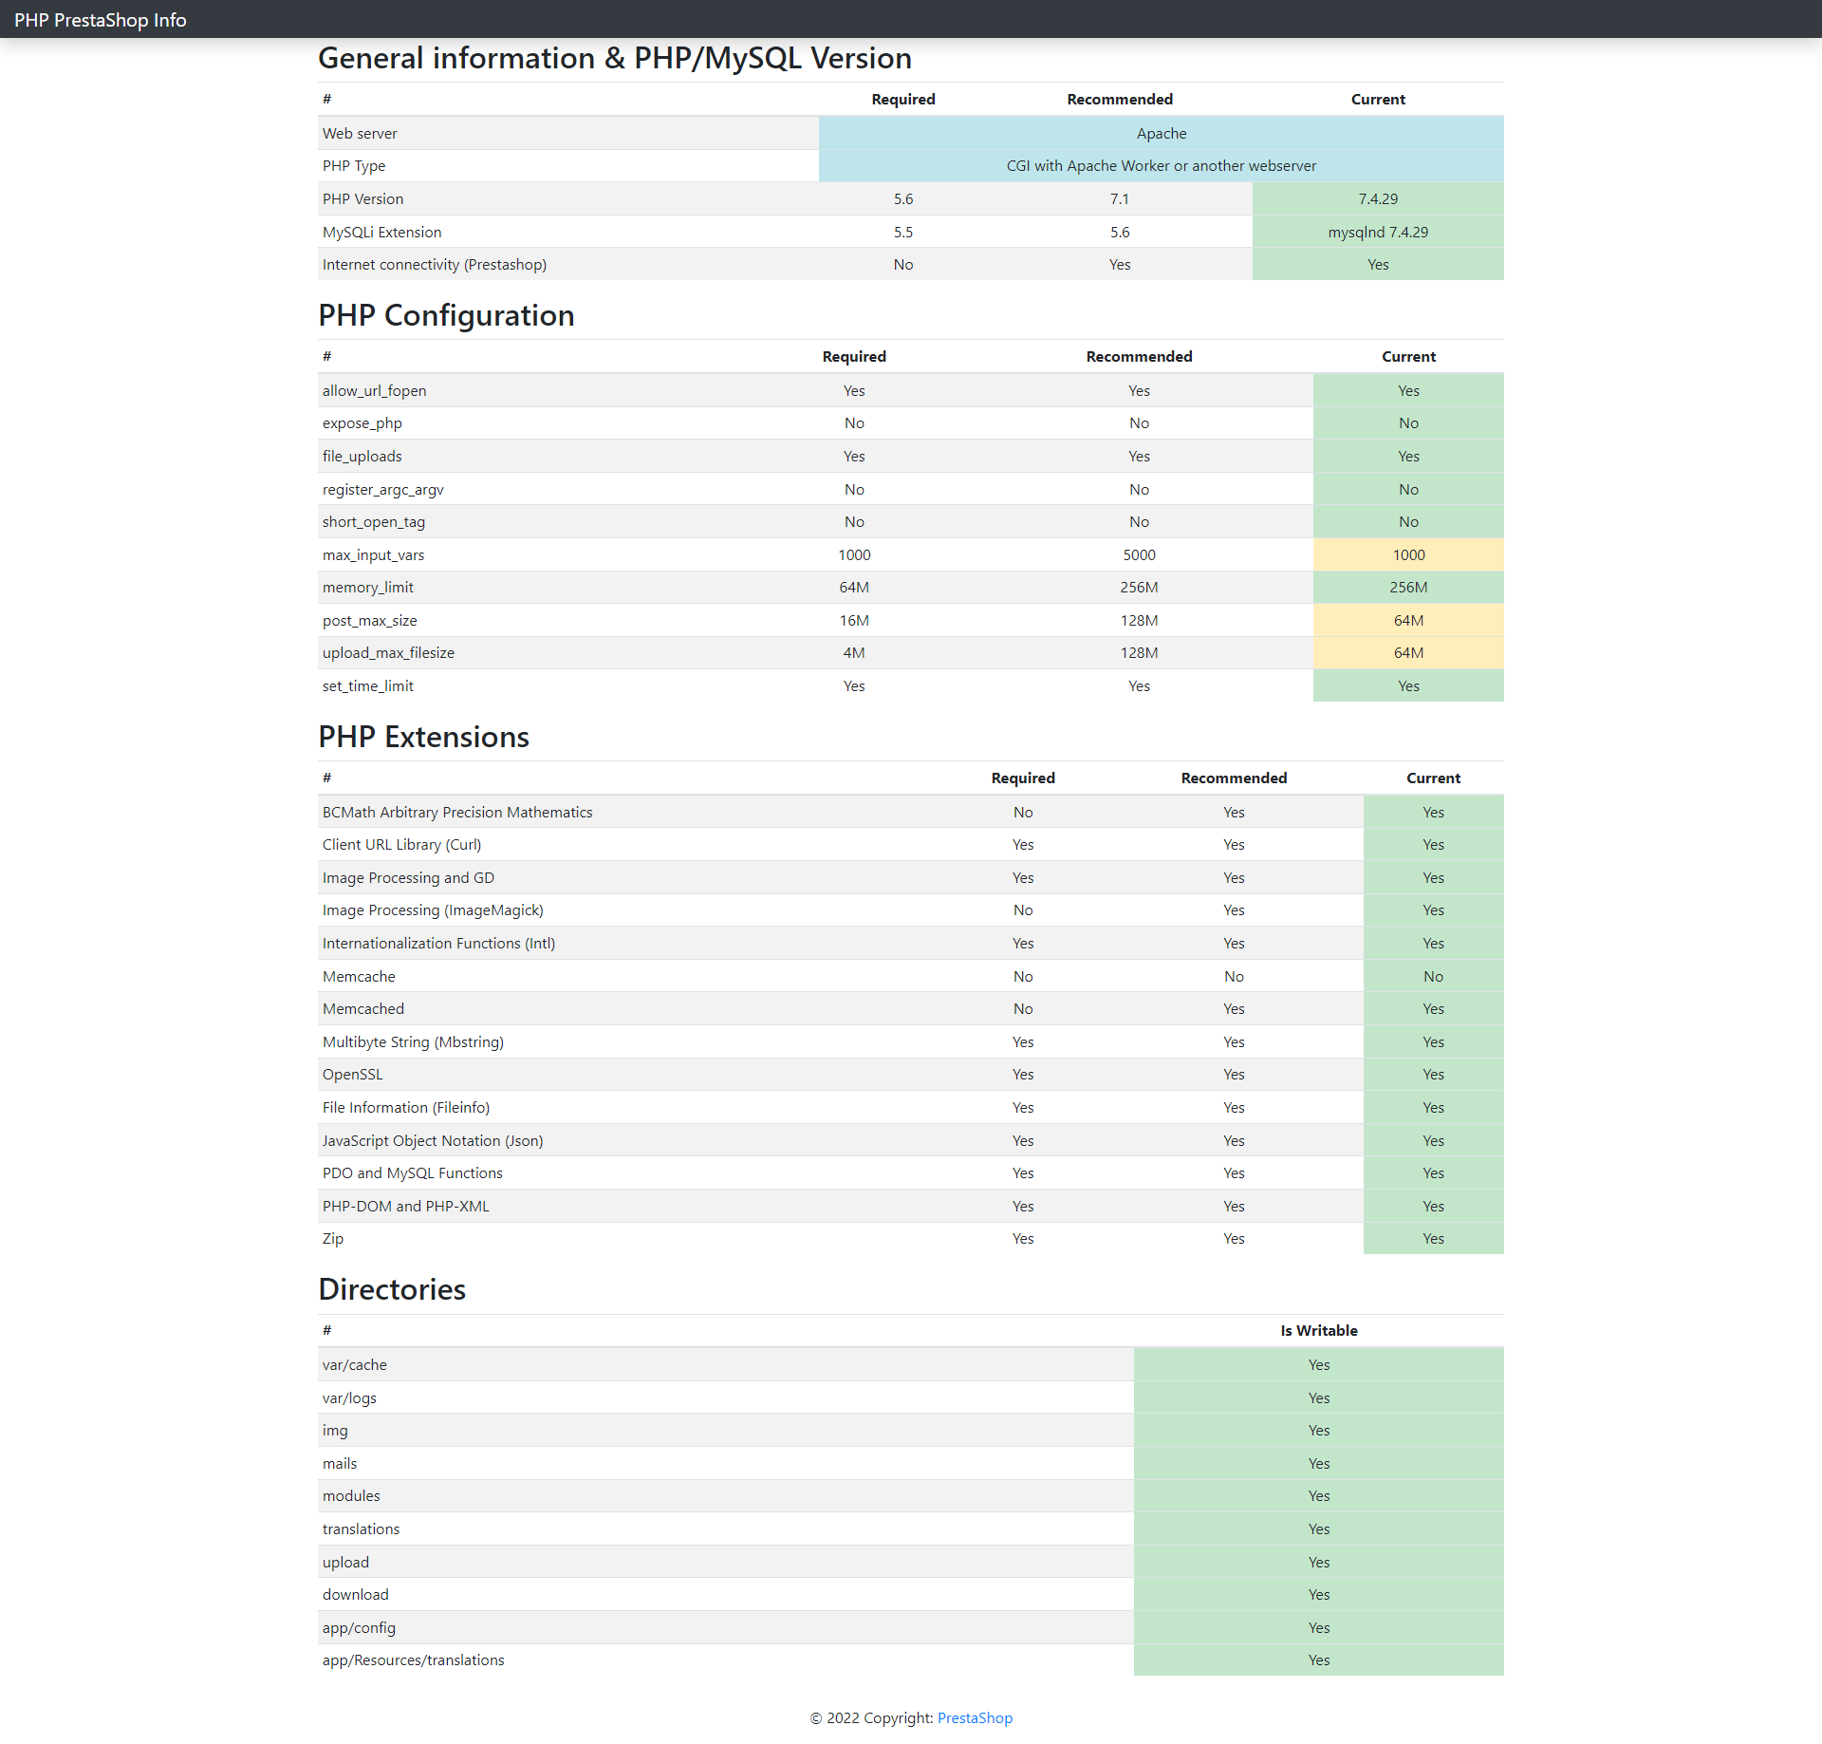Click the blue Apache web server cell
Image resolution: width=1822 pixels, height=1744 pixels.
pos(1161,133)
